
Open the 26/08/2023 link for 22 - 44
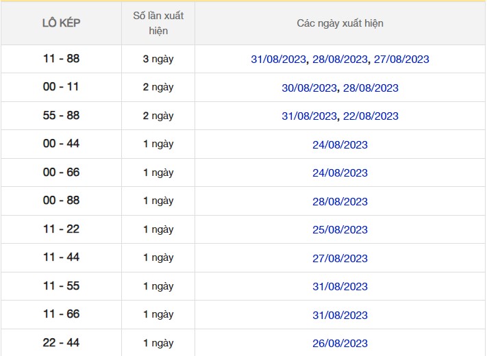coord(340,344)
